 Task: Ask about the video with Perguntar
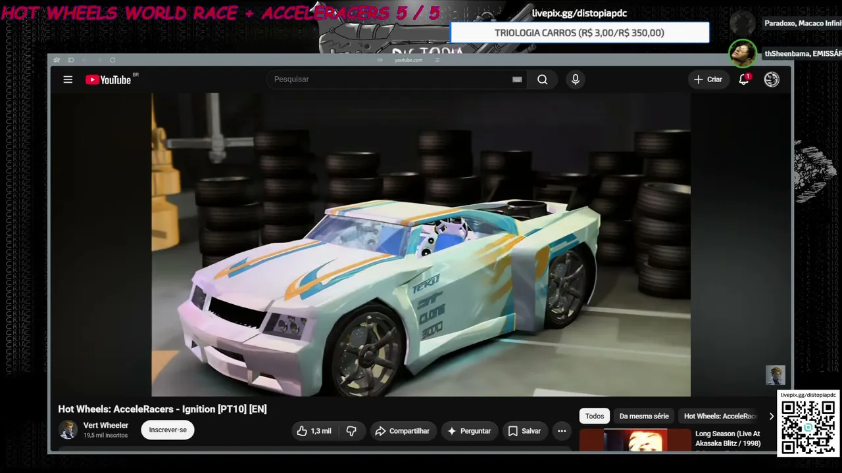coord(469,431)
